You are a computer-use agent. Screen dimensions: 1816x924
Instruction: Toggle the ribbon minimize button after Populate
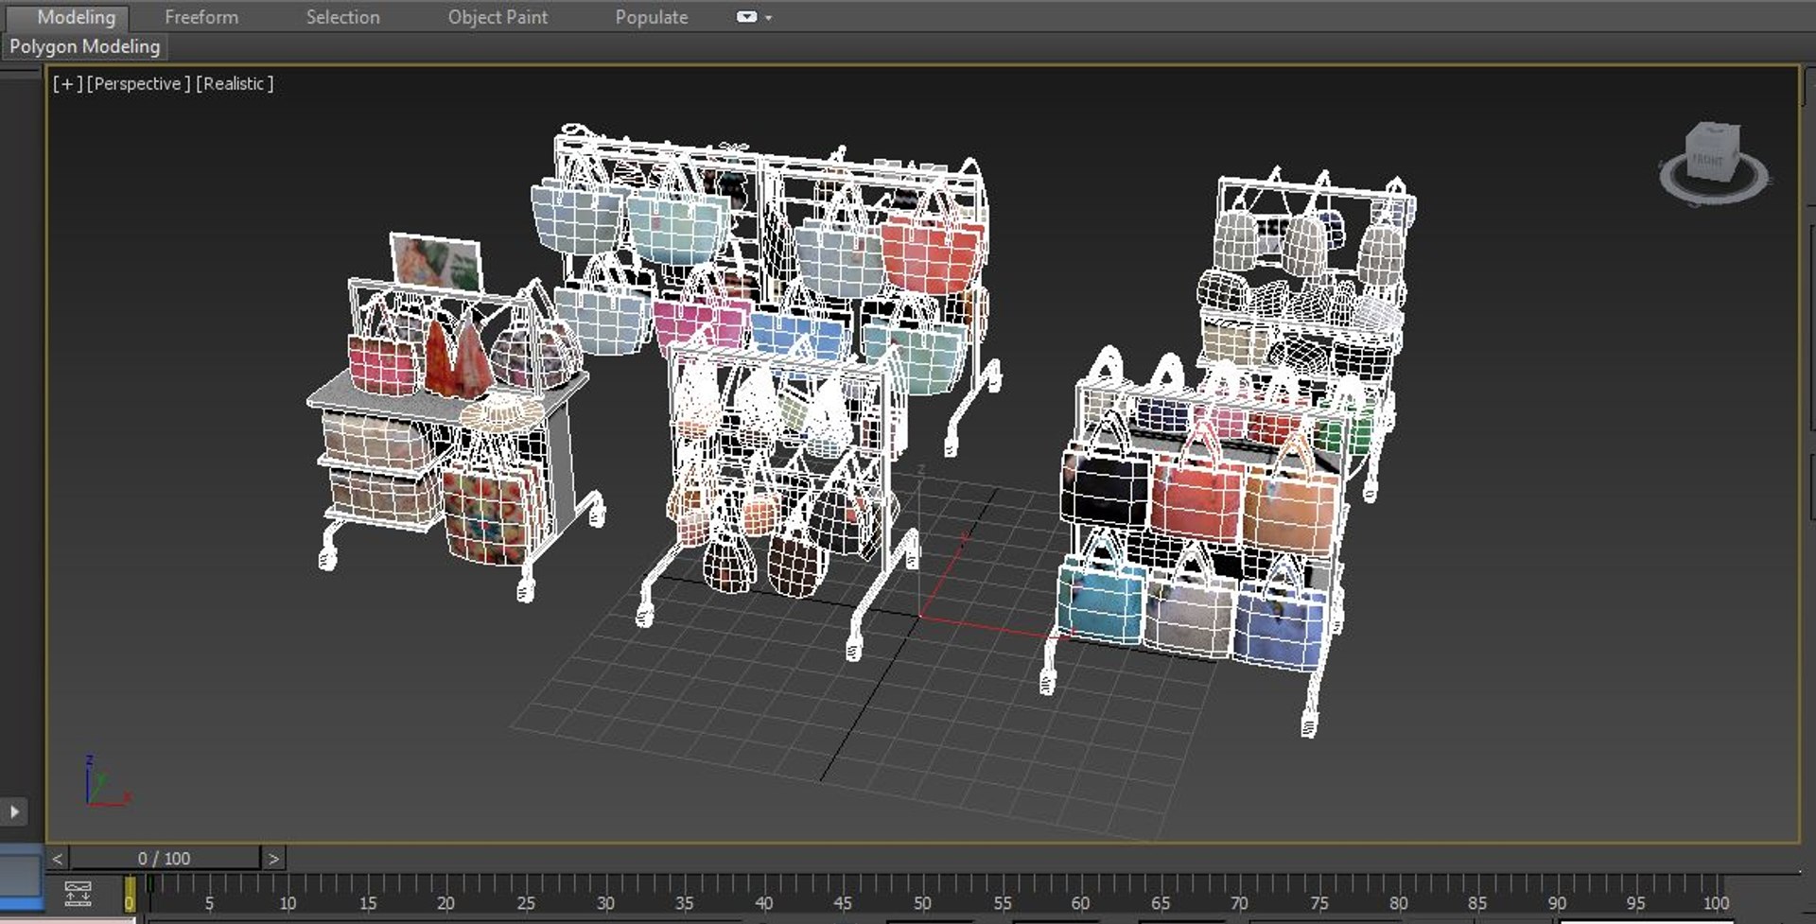746,17
